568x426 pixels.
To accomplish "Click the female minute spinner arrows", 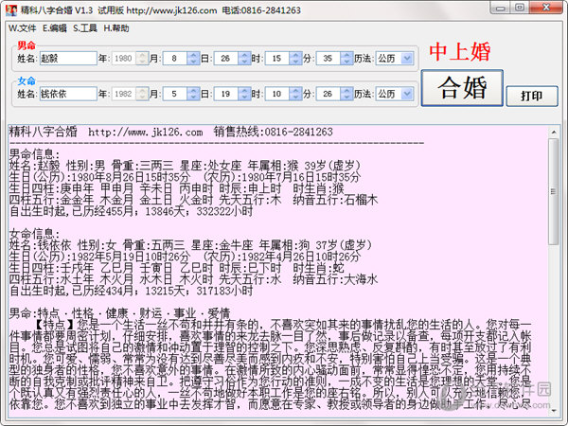I will (346, 94).
